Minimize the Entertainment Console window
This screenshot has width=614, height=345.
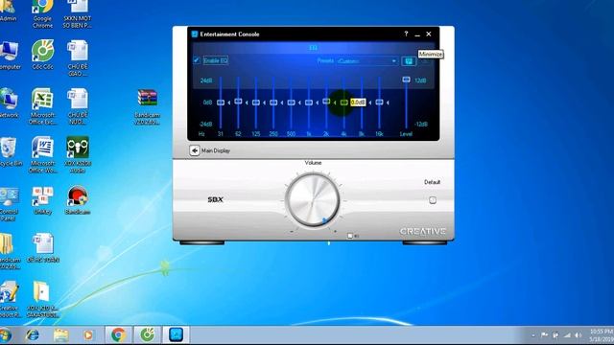click(x=417, y=34)
